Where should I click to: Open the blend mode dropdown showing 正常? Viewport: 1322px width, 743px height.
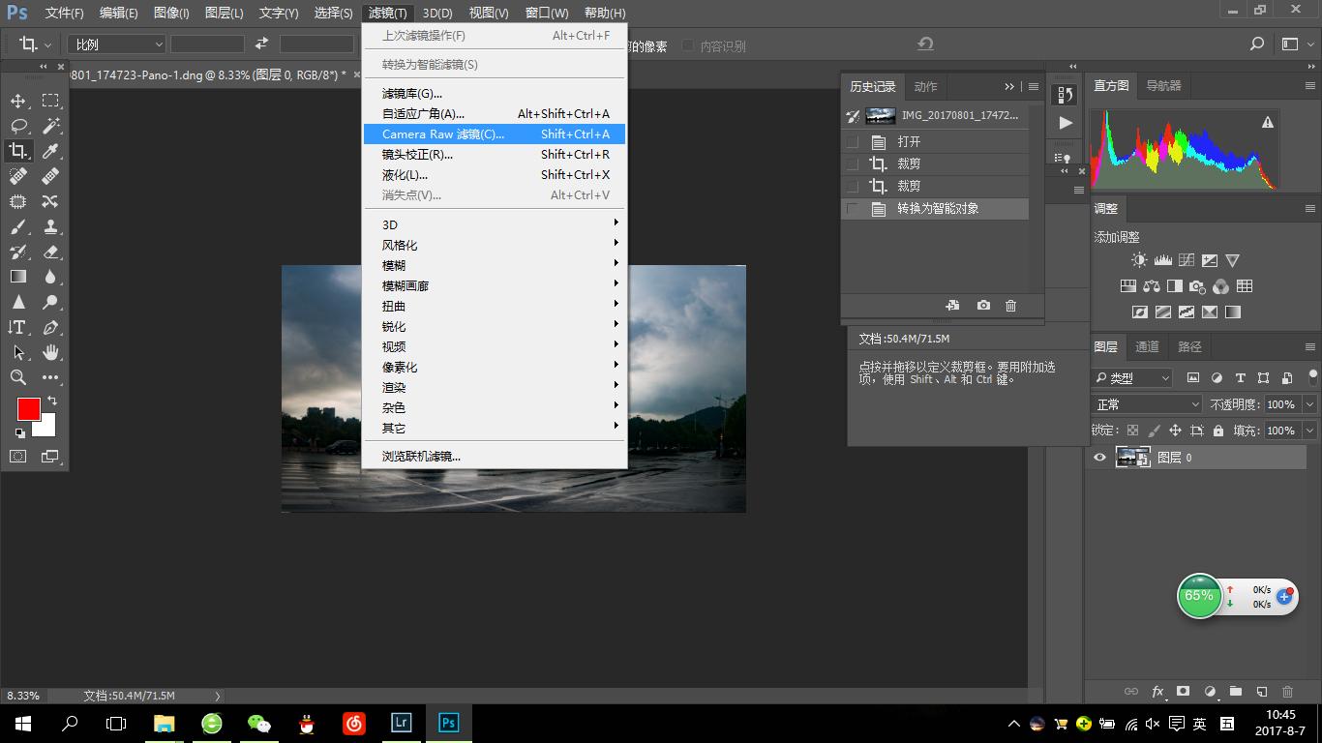tap(1146, 404)
